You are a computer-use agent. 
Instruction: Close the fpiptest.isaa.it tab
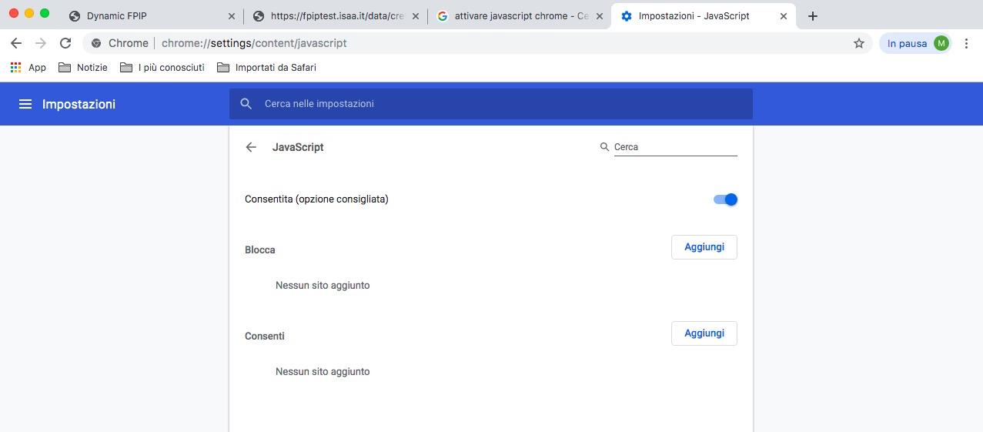pyautogui.click(x=416, y=16)
